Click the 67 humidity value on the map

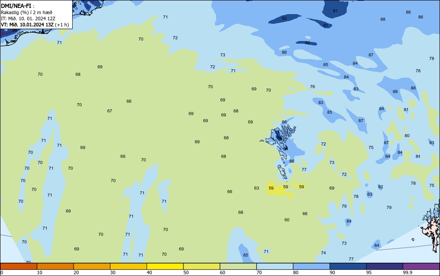coord(110,111)
